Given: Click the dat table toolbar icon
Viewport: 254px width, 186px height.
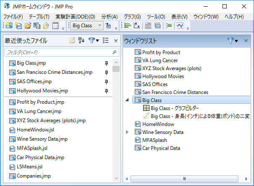Looking at the screenshot, I should [x=157, y=26].
